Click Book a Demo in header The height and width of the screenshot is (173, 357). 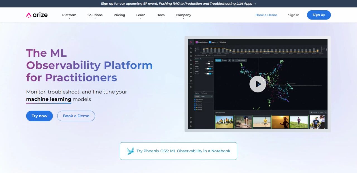click(x=266, y=15)
